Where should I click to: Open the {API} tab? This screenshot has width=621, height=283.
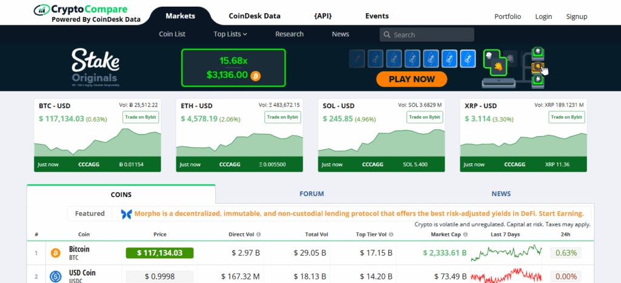(323, 16)
